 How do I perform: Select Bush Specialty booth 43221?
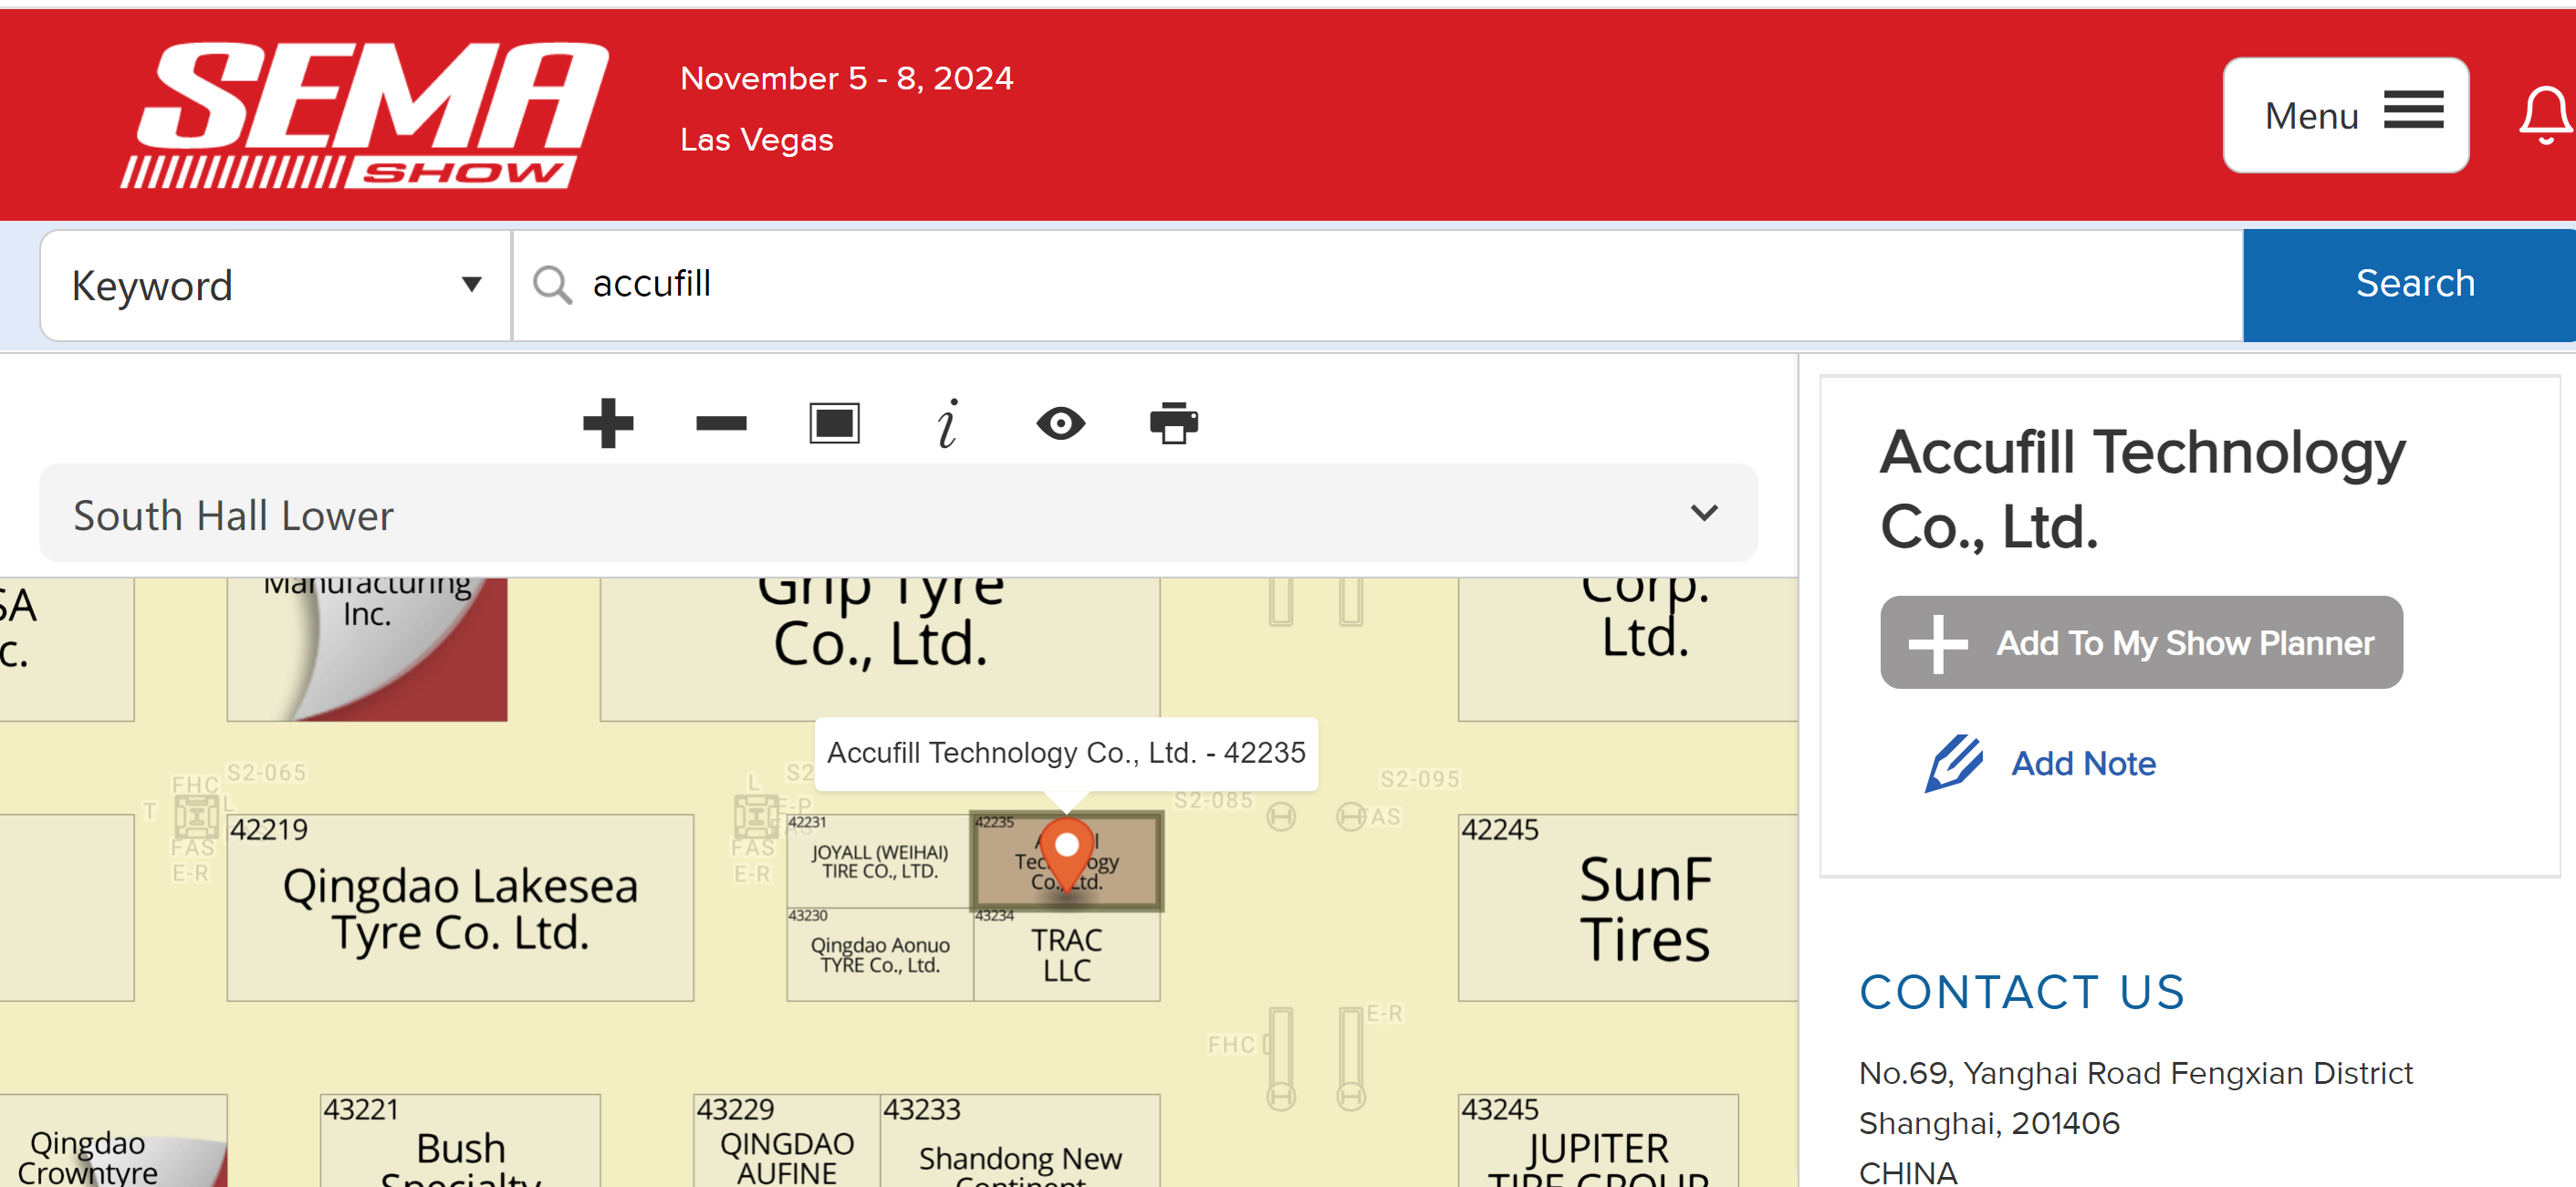coord(460,1141)
